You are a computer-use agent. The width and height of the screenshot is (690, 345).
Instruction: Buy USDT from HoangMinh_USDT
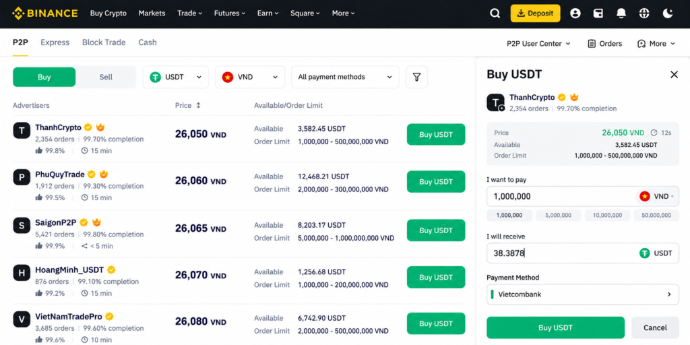coord(436,277)
